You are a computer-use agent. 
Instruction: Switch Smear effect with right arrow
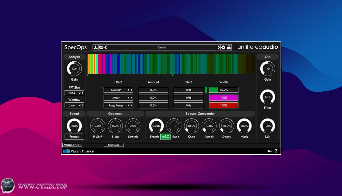pos(131,98)
